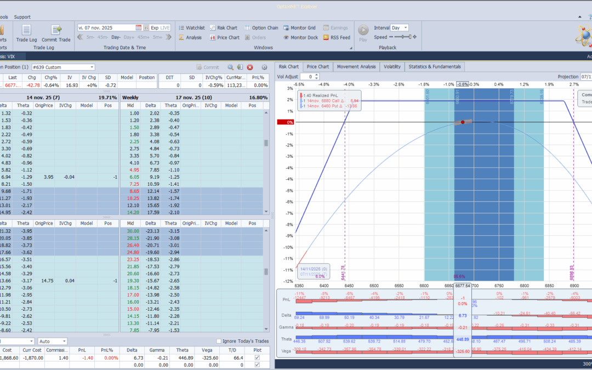
Task: Open the Commit Trade tool
Action: coord(56,33)
